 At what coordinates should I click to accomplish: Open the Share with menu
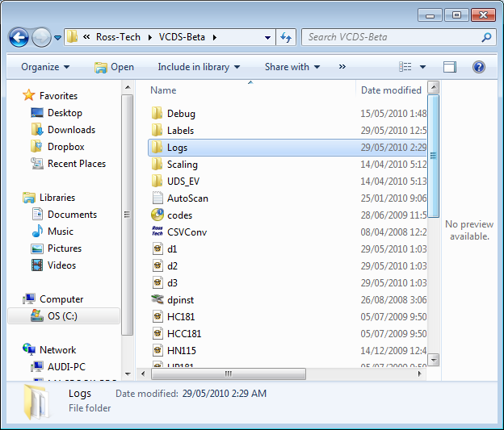(x=292, y=67)
